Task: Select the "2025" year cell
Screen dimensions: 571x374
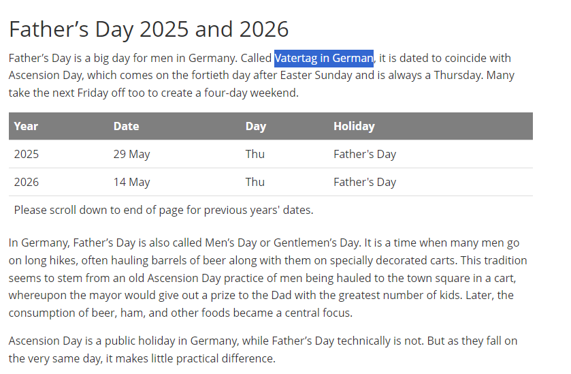Action: coord(27,154)
